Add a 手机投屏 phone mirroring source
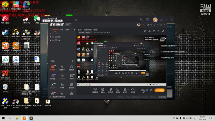 point(110,90)
